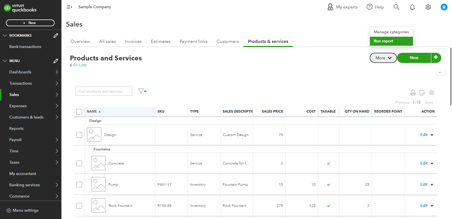Click the All Lists link
This screenshot has height=219, width=452.
[x=80, y=65]
